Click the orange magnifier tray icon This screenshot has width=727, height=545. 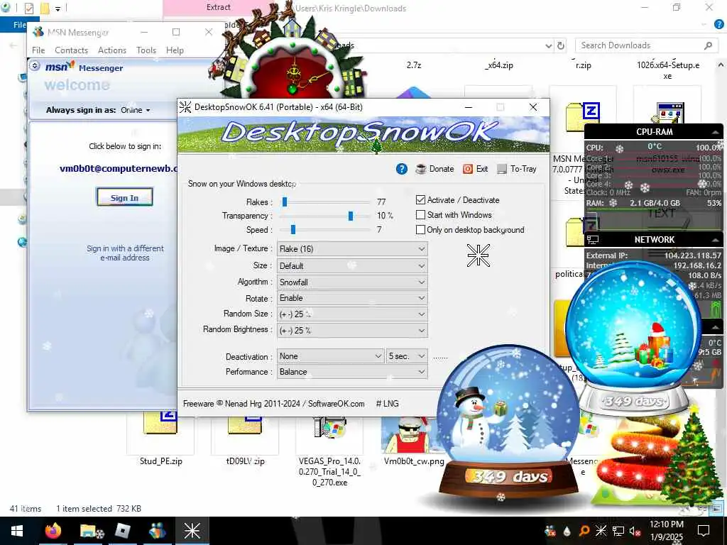coord(584,531)
